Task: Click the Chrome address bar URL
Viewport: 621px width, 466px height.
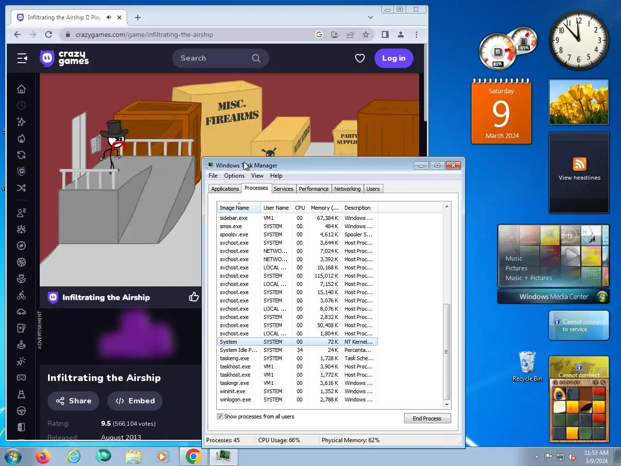Action: [144, 34]
